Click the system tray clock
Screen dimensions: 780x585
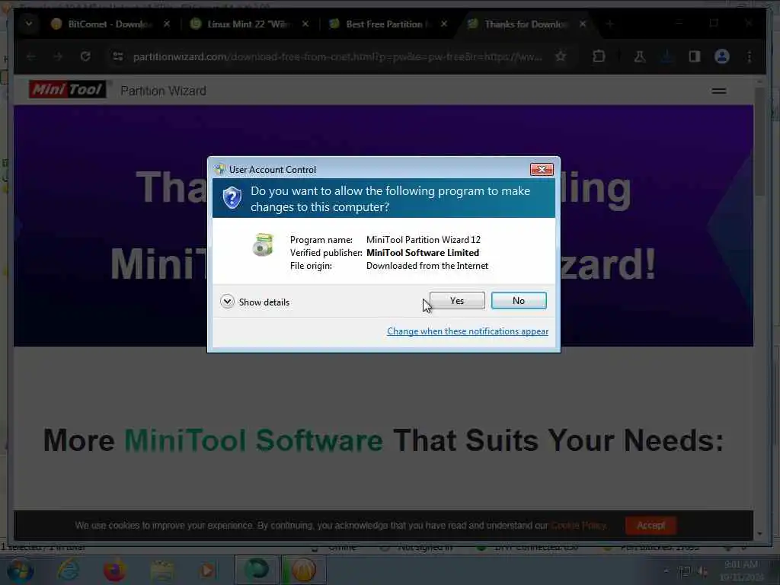(741, 571)
